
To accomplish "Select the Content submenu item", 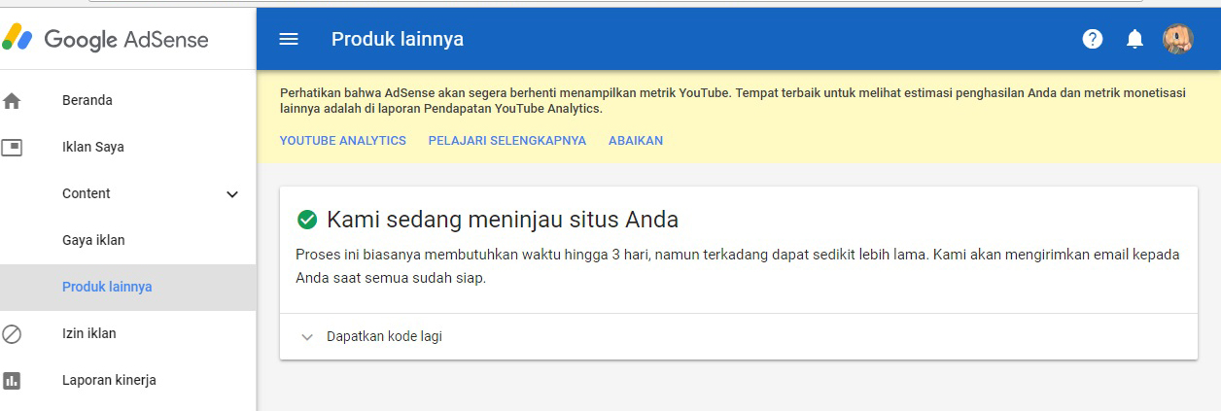I will point(87,193).
